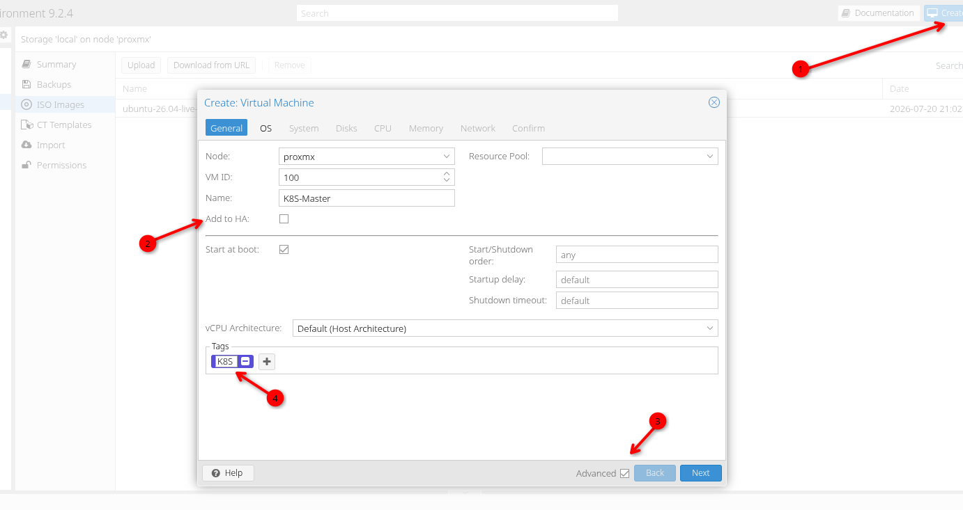Increase the VM ID with up arrow
The width and height of the screenshot is (963, 510).
(447, 173)
